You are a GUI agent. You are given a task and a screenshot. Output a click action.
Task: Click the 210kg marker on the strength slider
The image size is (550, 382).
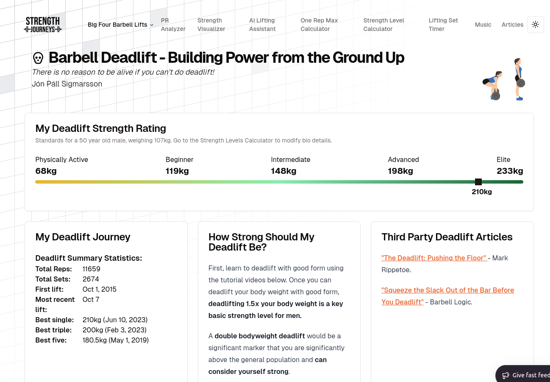[478, 181]
